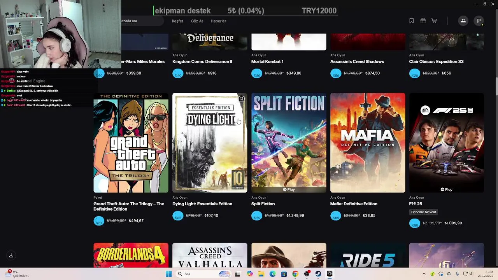Open Microsoft Store from the taskbar
The image size is (498, 280).
[x=284, y=274]
